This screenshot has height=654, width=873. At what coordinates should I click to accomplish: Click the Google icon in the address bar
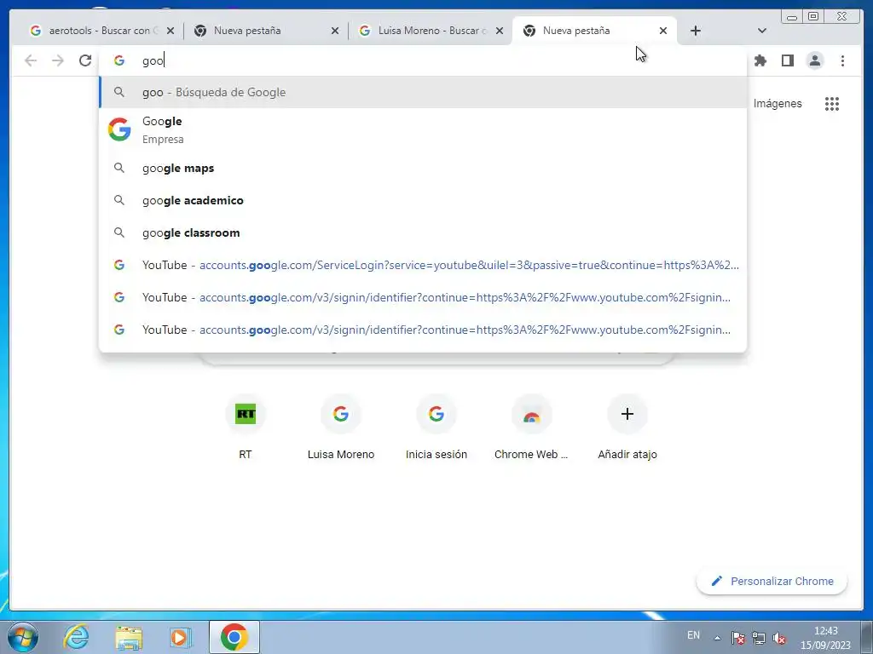(x=119, y=60)
